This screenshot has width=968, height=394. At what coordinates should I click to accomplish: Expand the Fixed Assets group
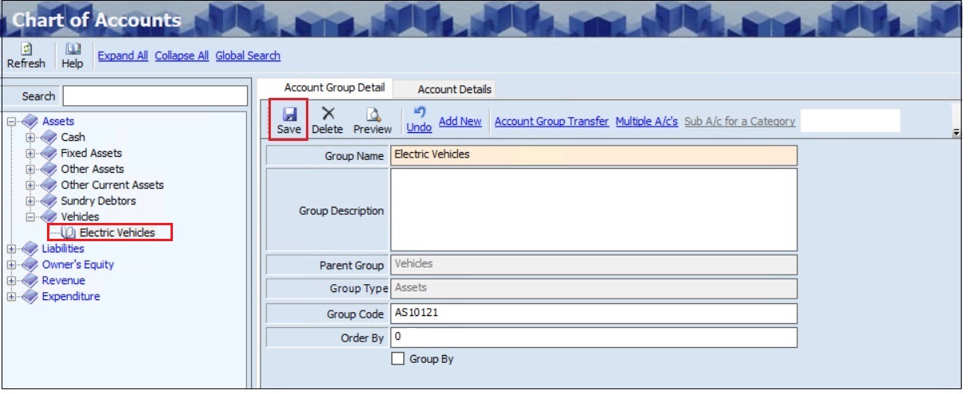pyautogui.click(x=30, y=153)
